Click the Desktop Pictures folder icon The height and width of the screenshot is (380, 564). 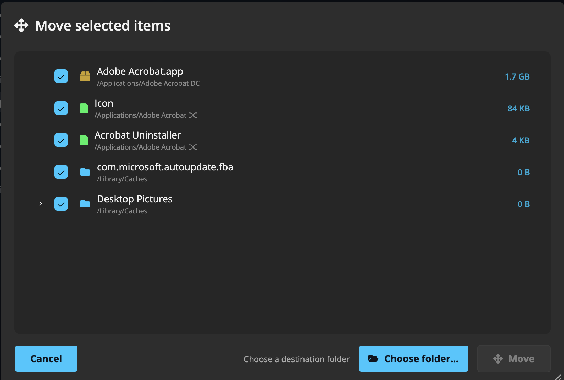click(x=85, y=204)
